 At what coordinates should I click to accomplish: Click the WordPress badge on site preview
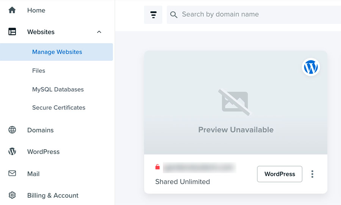pyautogui.click(x=311, y=67)
